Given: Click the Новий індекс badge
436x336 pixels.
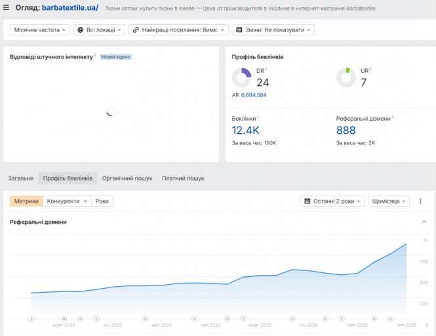Looking at the screenshot, I should point(115,57).
